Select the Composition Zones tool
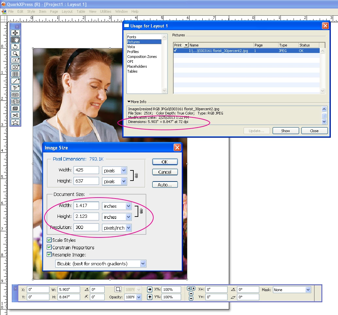The height and width of the screenshot is (315, 338). point(15,109)
